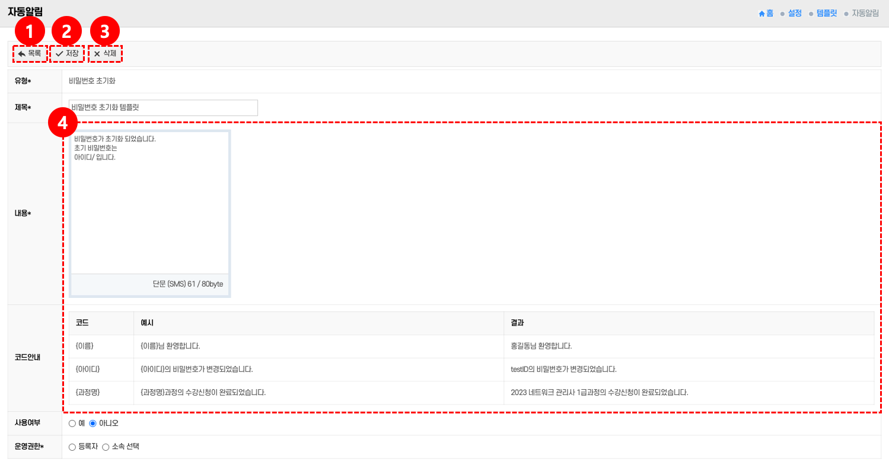Click the {아이디} code in the table
This screenshot has width=889, height=462.
tap(88, 369)
